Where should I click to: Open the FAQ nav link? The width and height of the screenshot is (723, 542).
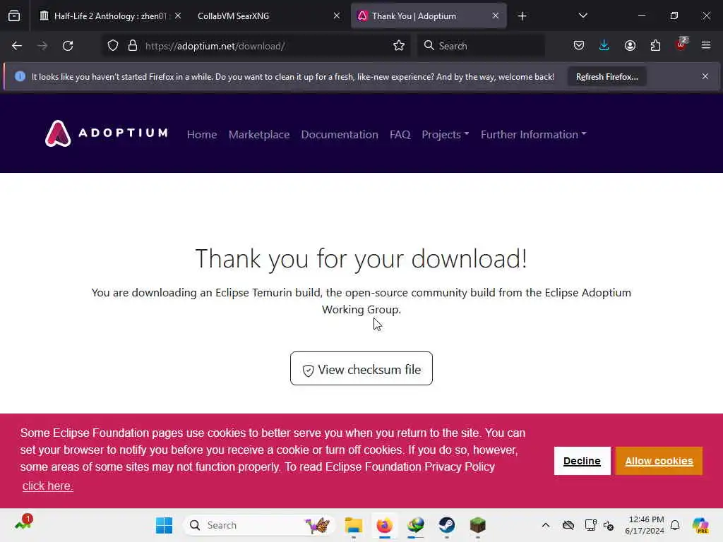tap(400, 135)
